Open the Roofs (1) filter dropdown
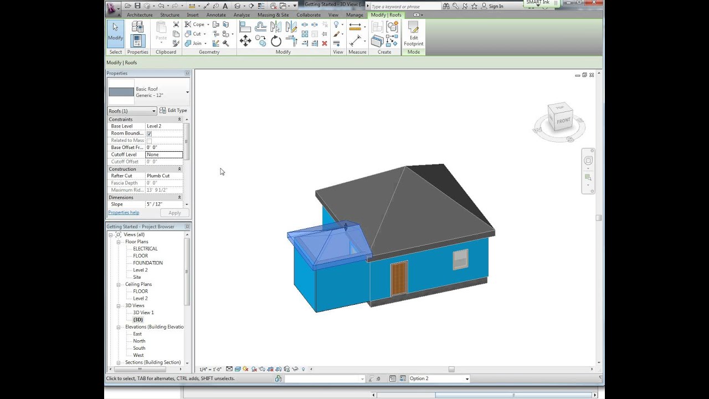709x399 pixels. pyautogui.click(x=132, y=111)
